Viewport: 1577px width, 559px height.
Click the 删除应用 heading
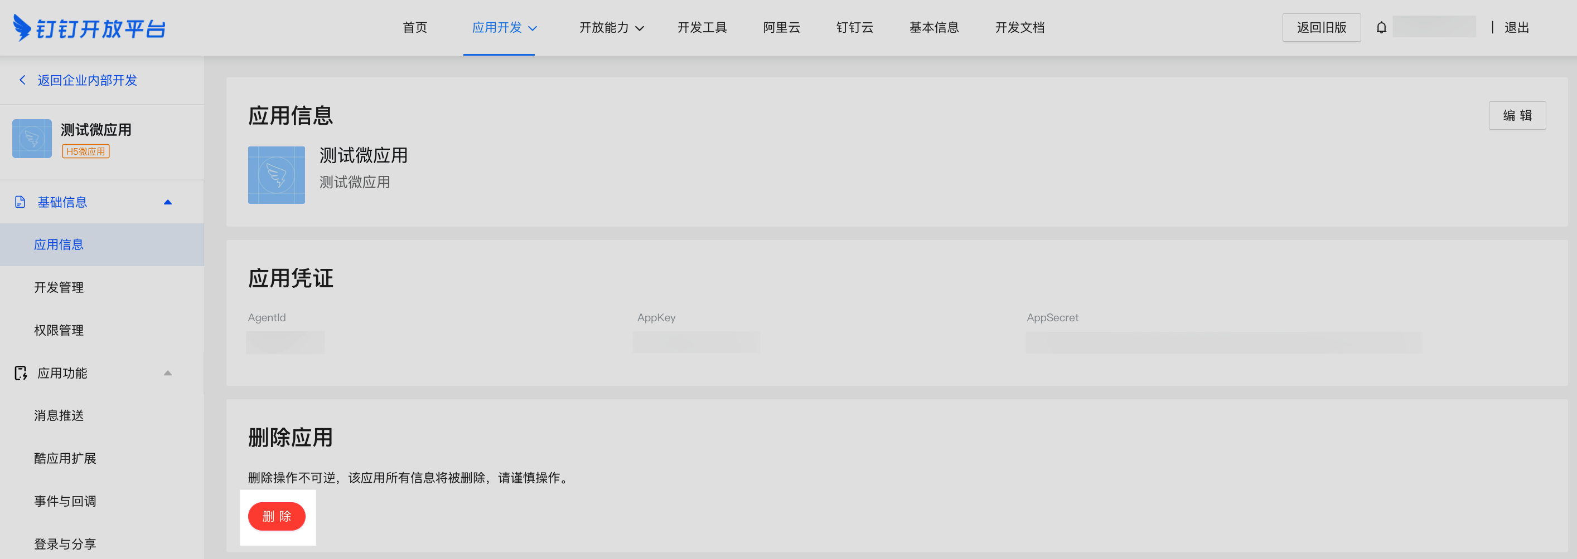(290, 438)
